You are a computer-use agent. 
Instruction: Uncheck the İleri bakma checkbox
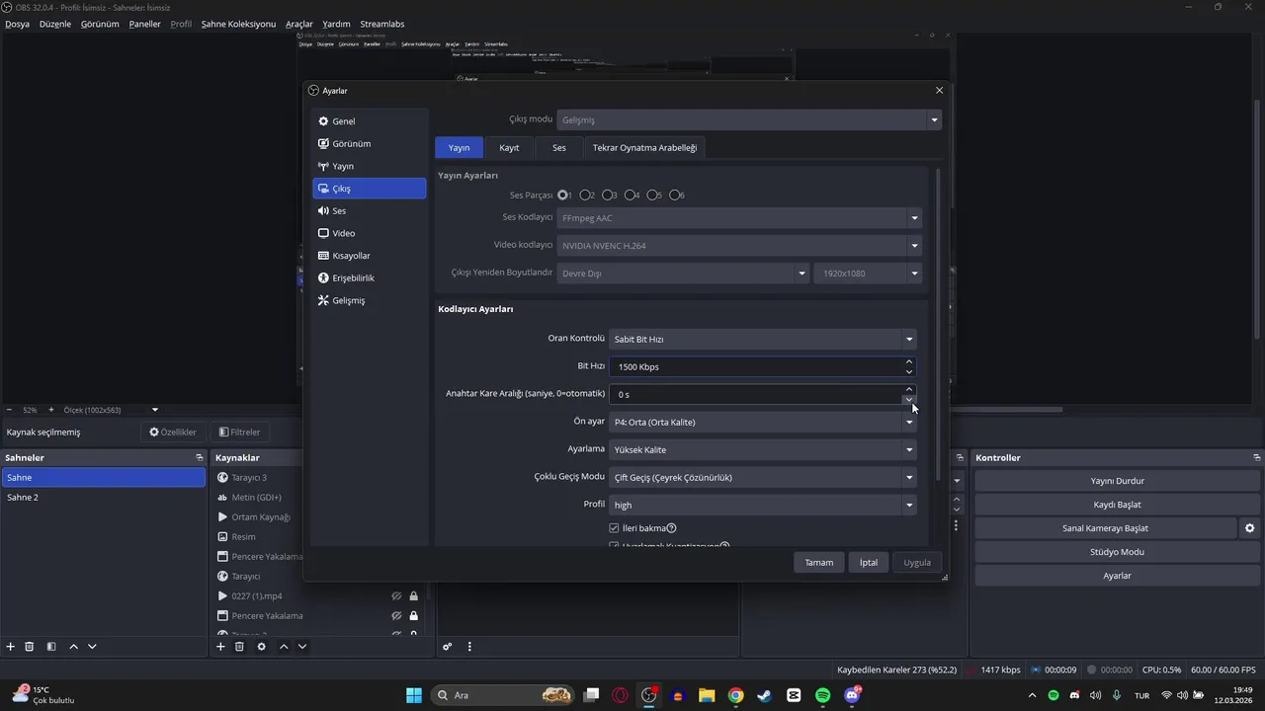pyautogui.click(x=614, y=528)
